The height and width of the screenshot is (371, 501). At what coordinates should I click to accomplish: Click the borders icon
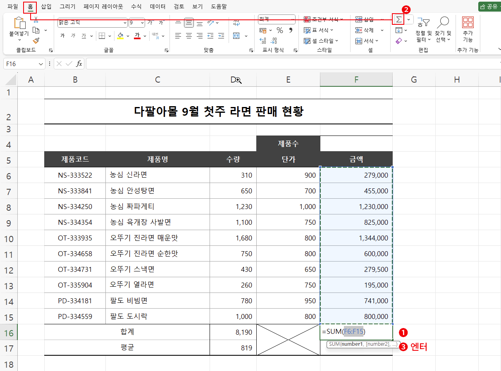coord(102,36)
